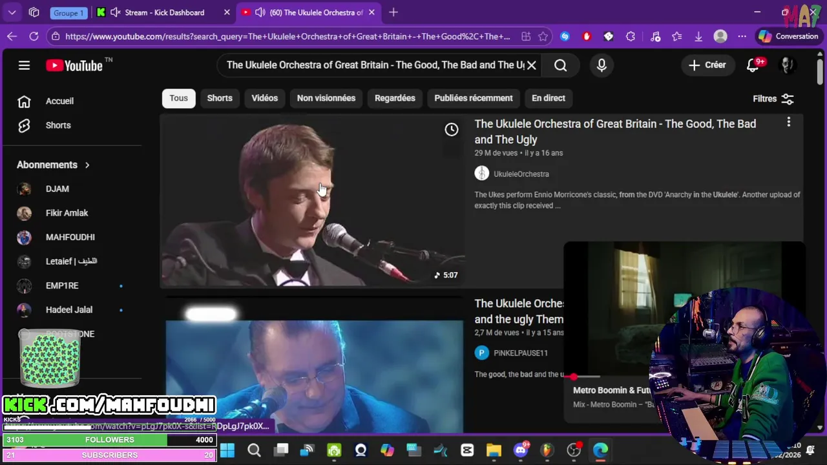Open Filtres search filters

[x=773, y=99]
